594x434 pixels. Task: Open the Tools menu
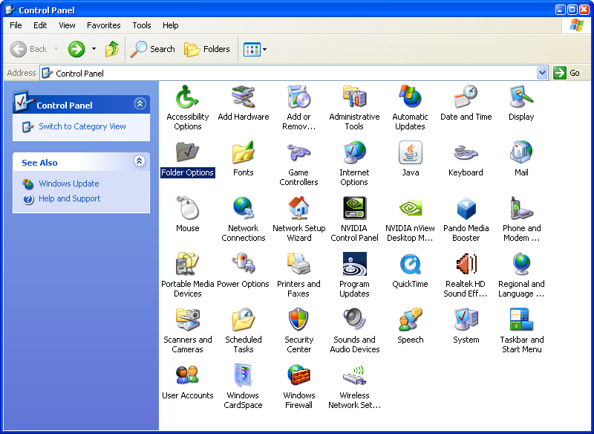coord(142,25)
